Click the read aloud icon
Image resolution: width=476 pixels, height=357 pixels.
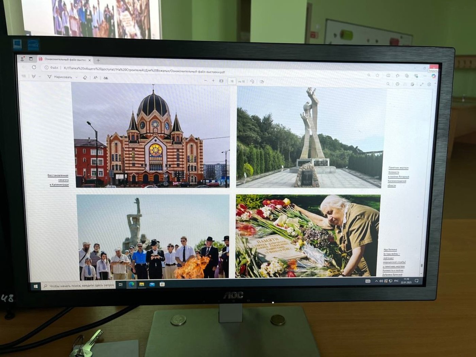96,78
